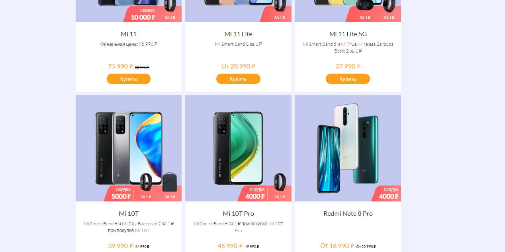The height and width of the screenshot is (252, 505).
Task: Click the backpack icon on Mi 10T card
Action: click(170, 182)
